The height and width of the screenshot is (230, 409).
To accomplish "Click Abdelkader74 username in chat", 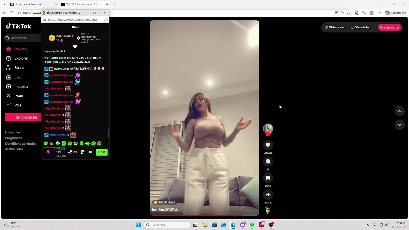I will pos(58,135).
